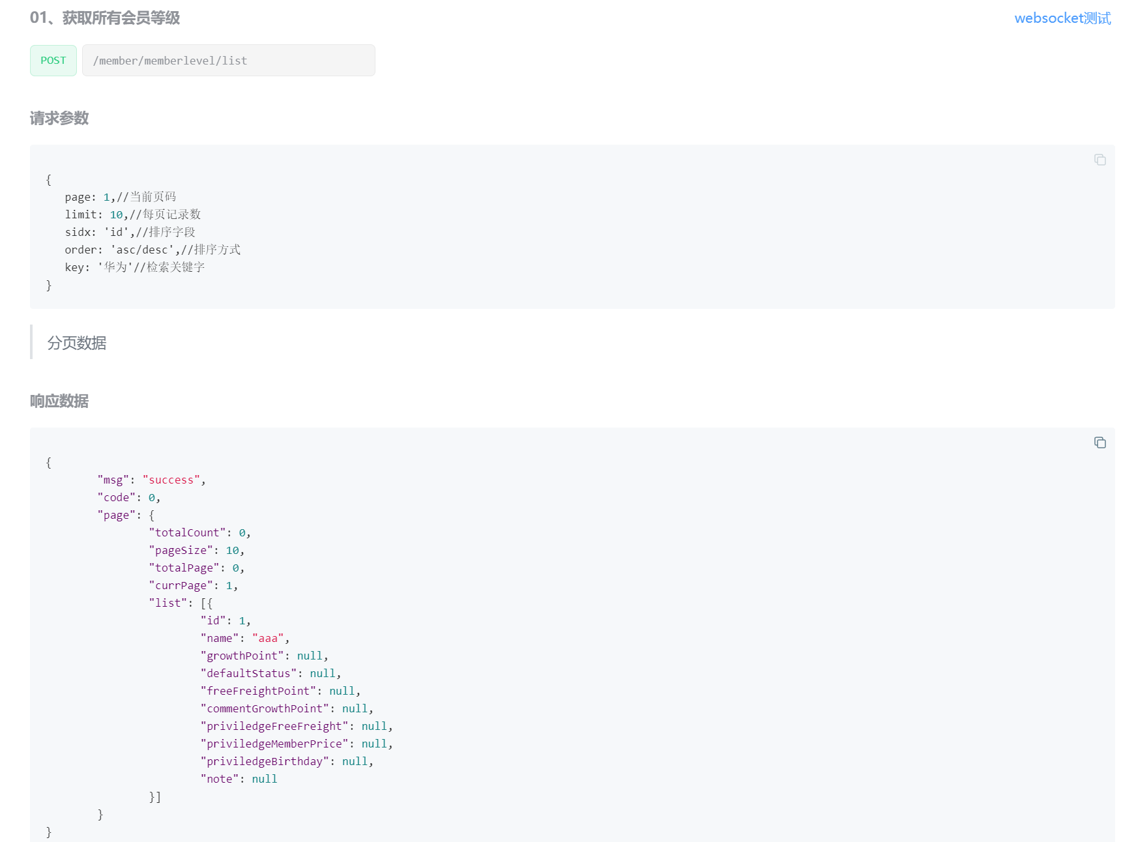Click the line sidx: 'id',//排序字段
The height and width of the screenshot is (842, 1121).
pos(130,232)
